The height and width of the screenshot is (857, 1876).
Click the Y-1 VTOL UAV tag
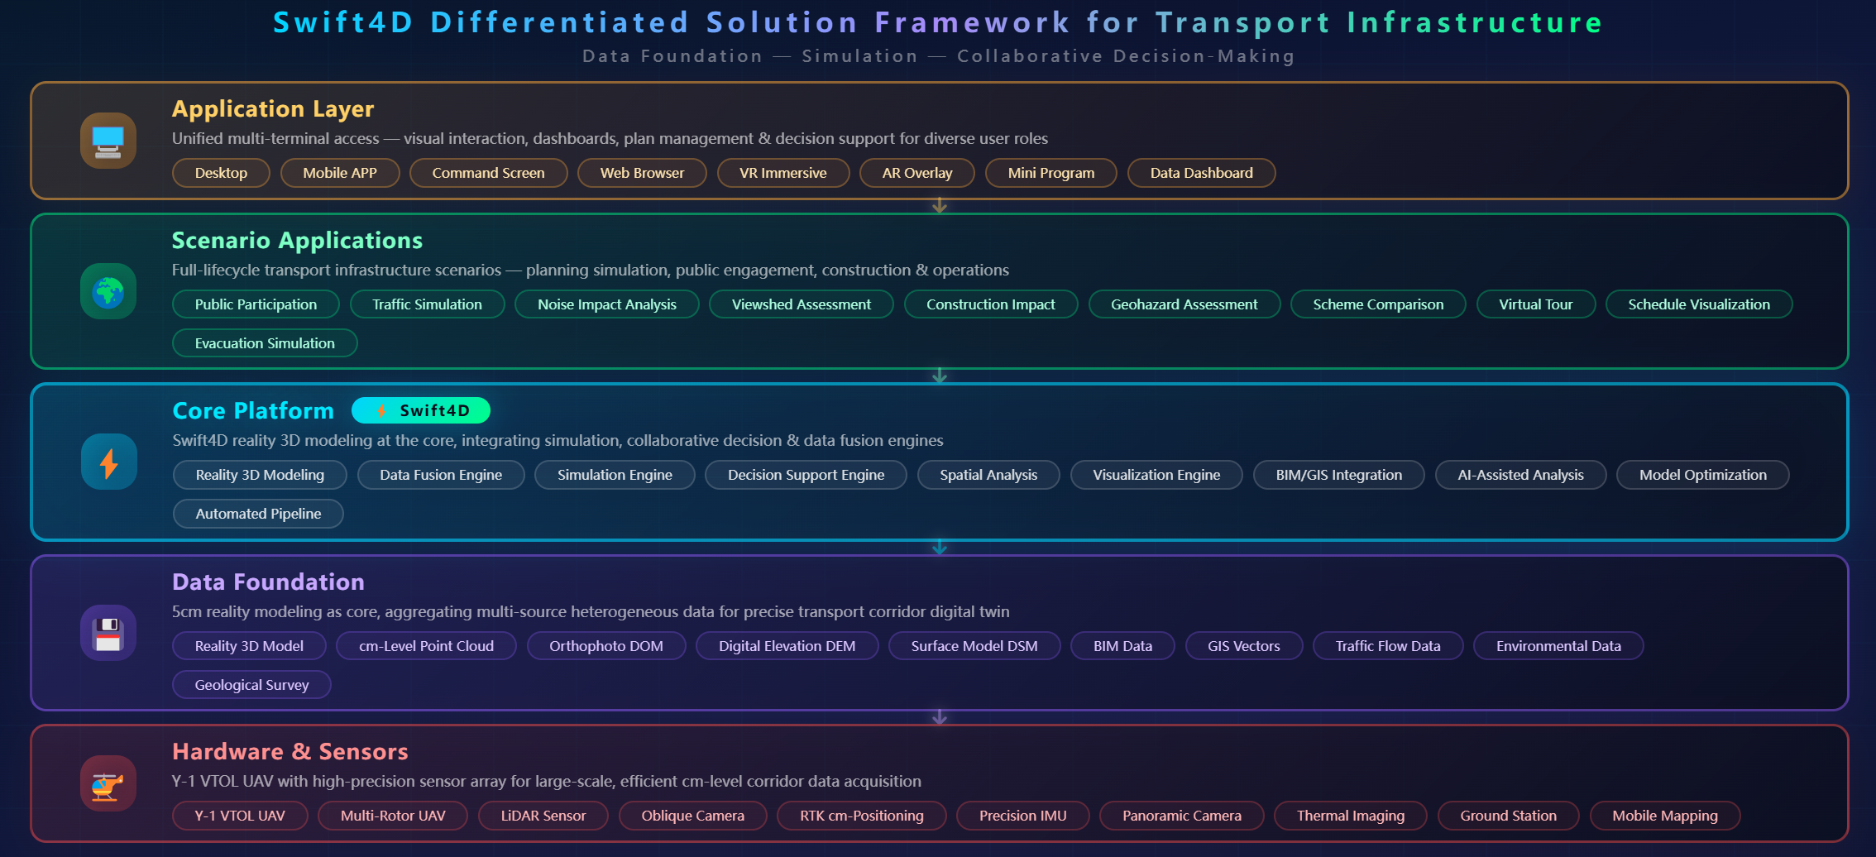pos(240,816)
